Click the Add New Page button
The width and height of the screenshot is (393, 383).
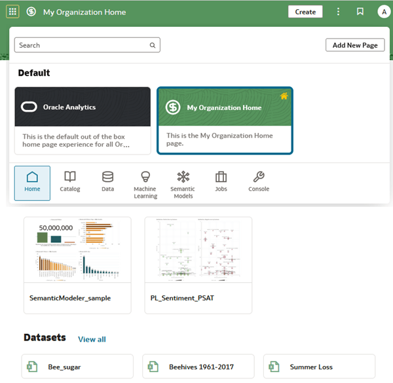click(355, 45)
